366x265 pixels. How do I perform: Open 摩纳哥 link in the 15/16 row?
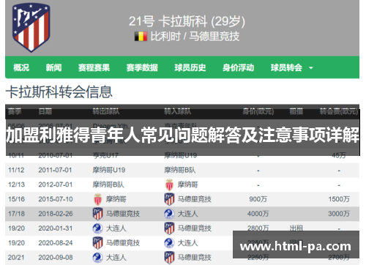tap(116, 199)
